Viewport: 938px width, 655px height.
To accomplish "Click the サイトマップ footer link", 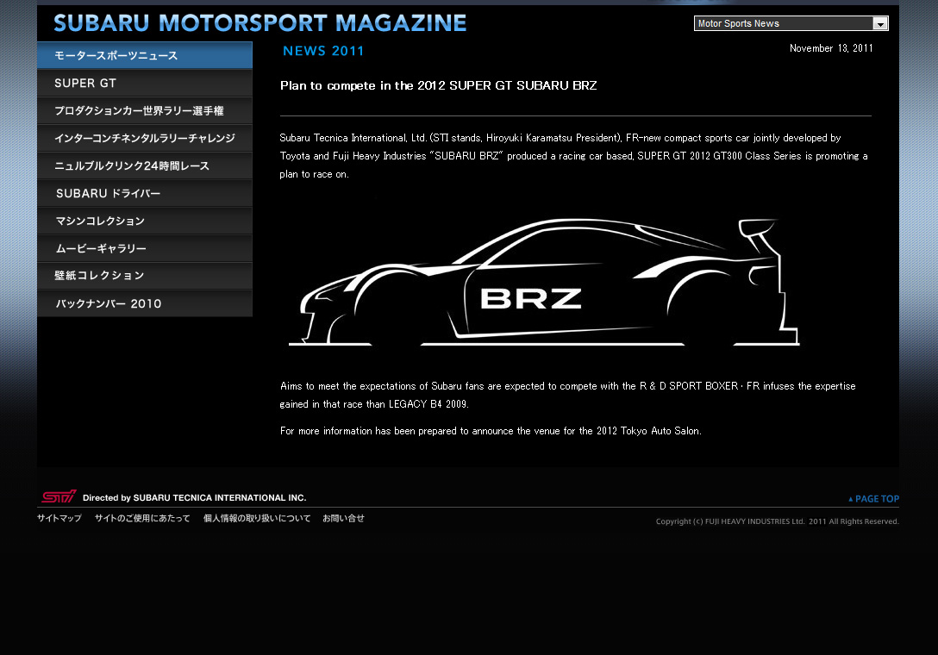I will 59,519.
